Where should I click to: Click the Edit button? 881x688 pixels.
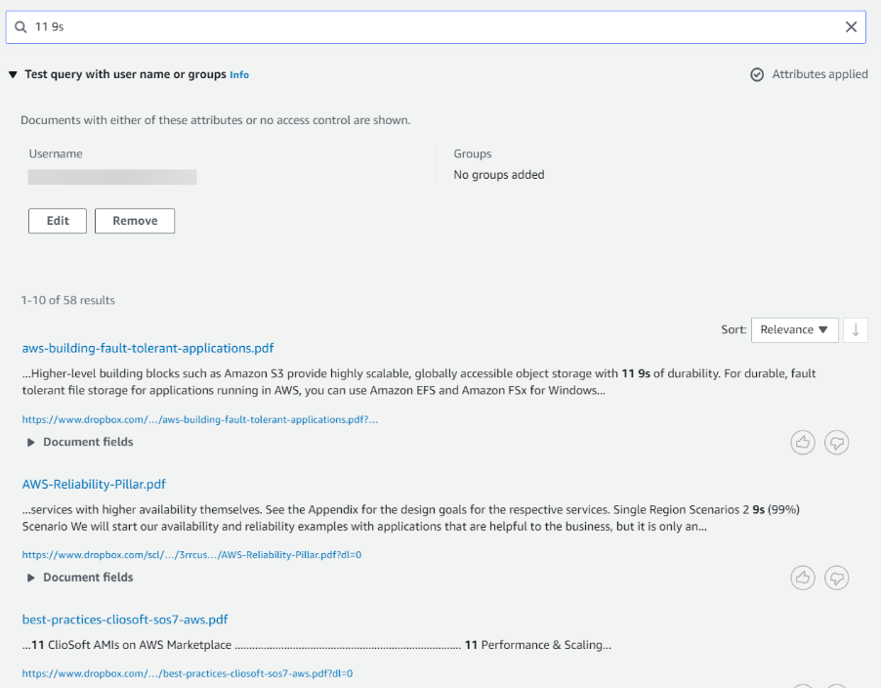[58, 221]
